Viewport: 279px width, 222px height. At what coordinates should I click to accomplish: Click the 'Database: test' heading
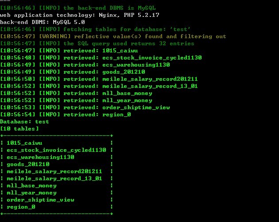click(x=24, y=122)
